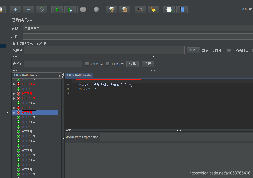Viewport: 253px width, 178px height.
Task: Add a new test element
Action: pos(15,9)
